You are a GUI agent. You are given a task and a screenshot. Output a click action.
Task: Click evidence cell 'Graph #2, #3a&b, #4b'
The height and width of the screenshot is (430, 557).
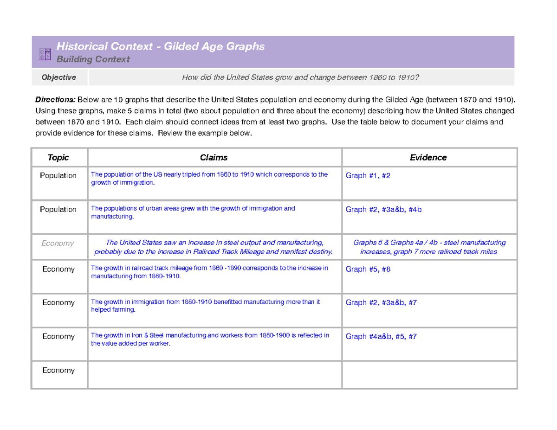(383, 210)
